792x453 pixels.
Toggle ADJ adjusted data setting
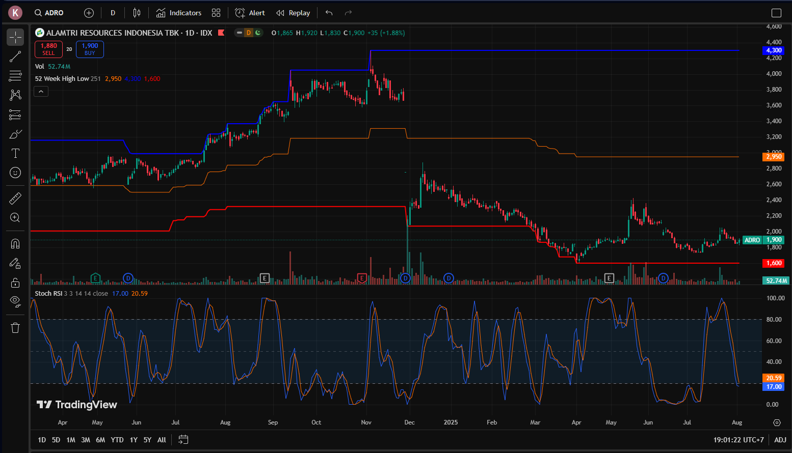point(780,440)
